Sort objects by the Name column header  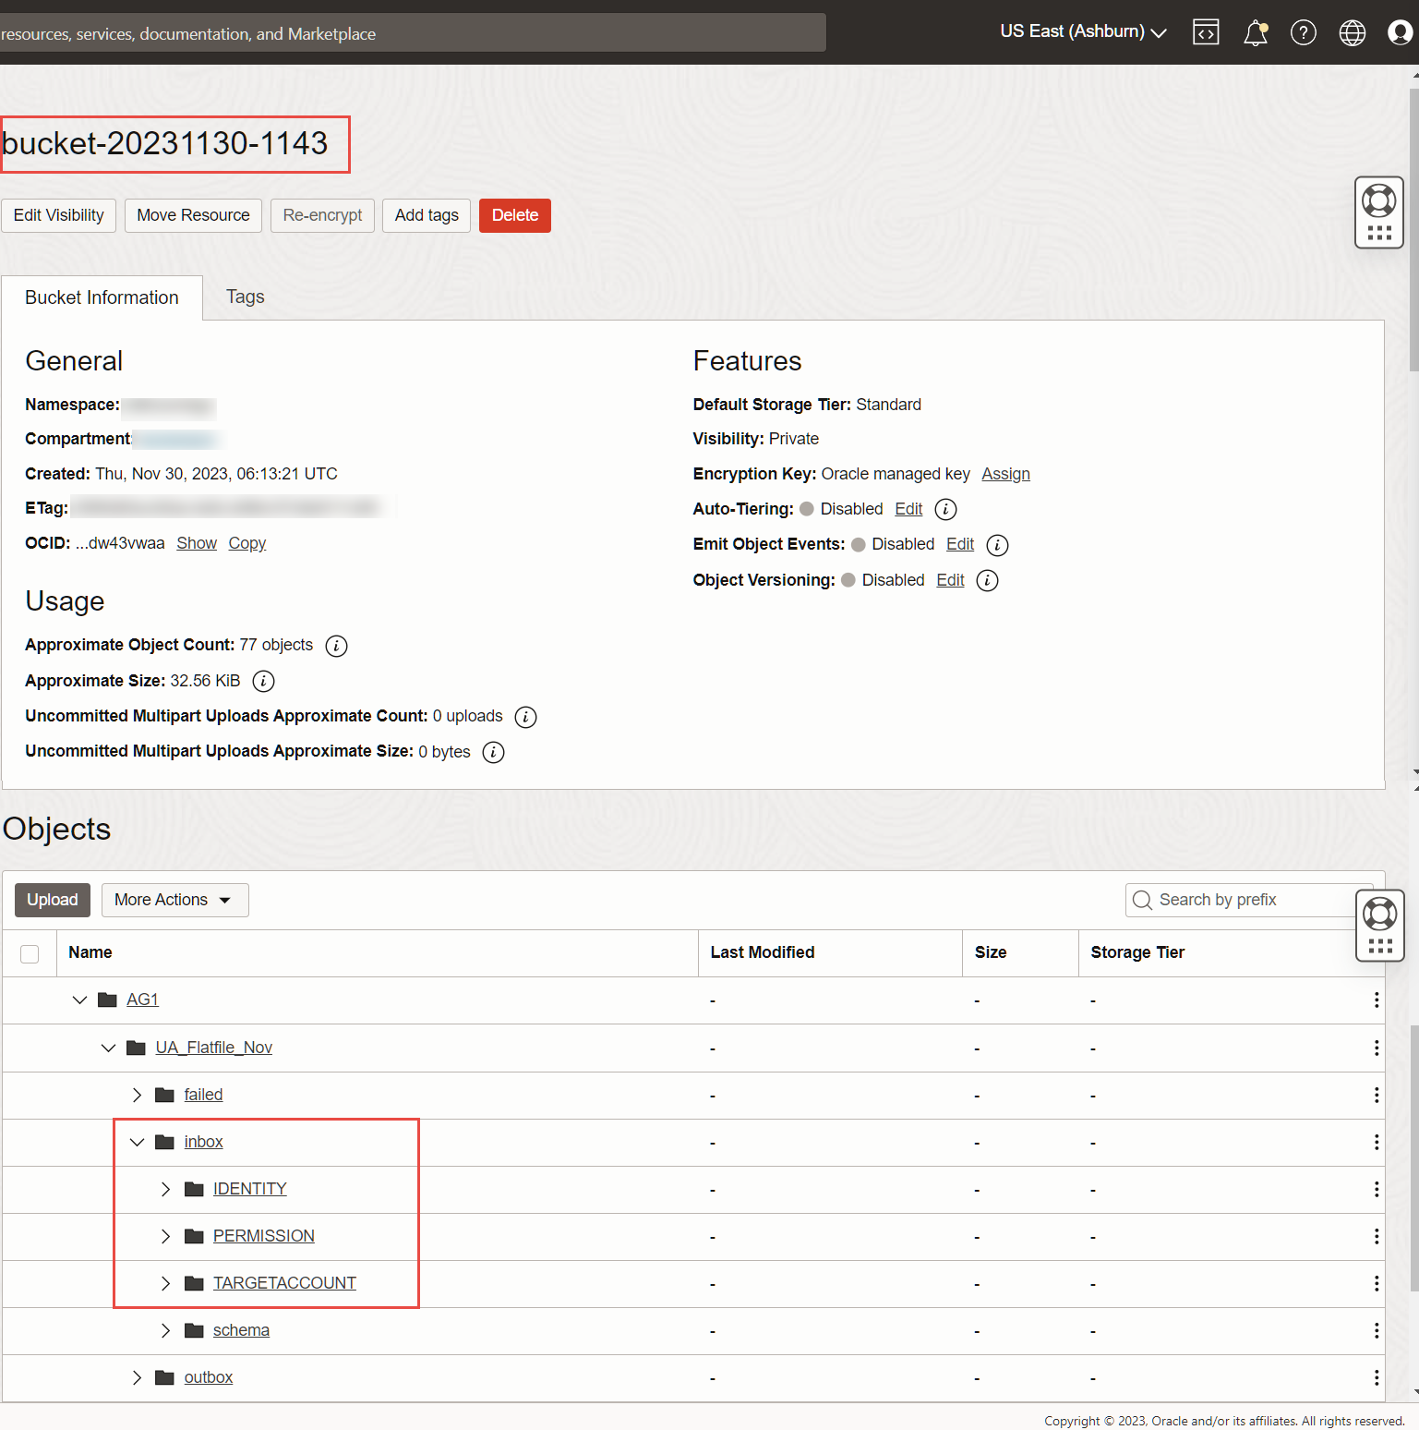pyautogui.click(x=90, y=952)
